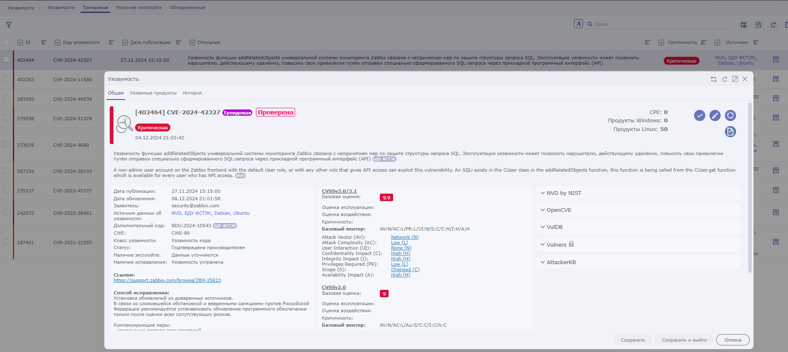Tick the checkbox for row 381093
This screenshot has width=788, height=352.
click(x=6, y=98)
